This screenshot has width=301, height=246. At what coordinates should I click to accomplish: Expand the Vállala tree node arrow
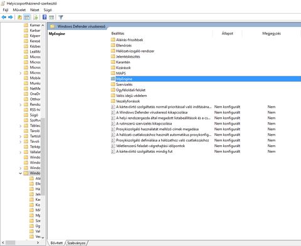tap(21, 152)
